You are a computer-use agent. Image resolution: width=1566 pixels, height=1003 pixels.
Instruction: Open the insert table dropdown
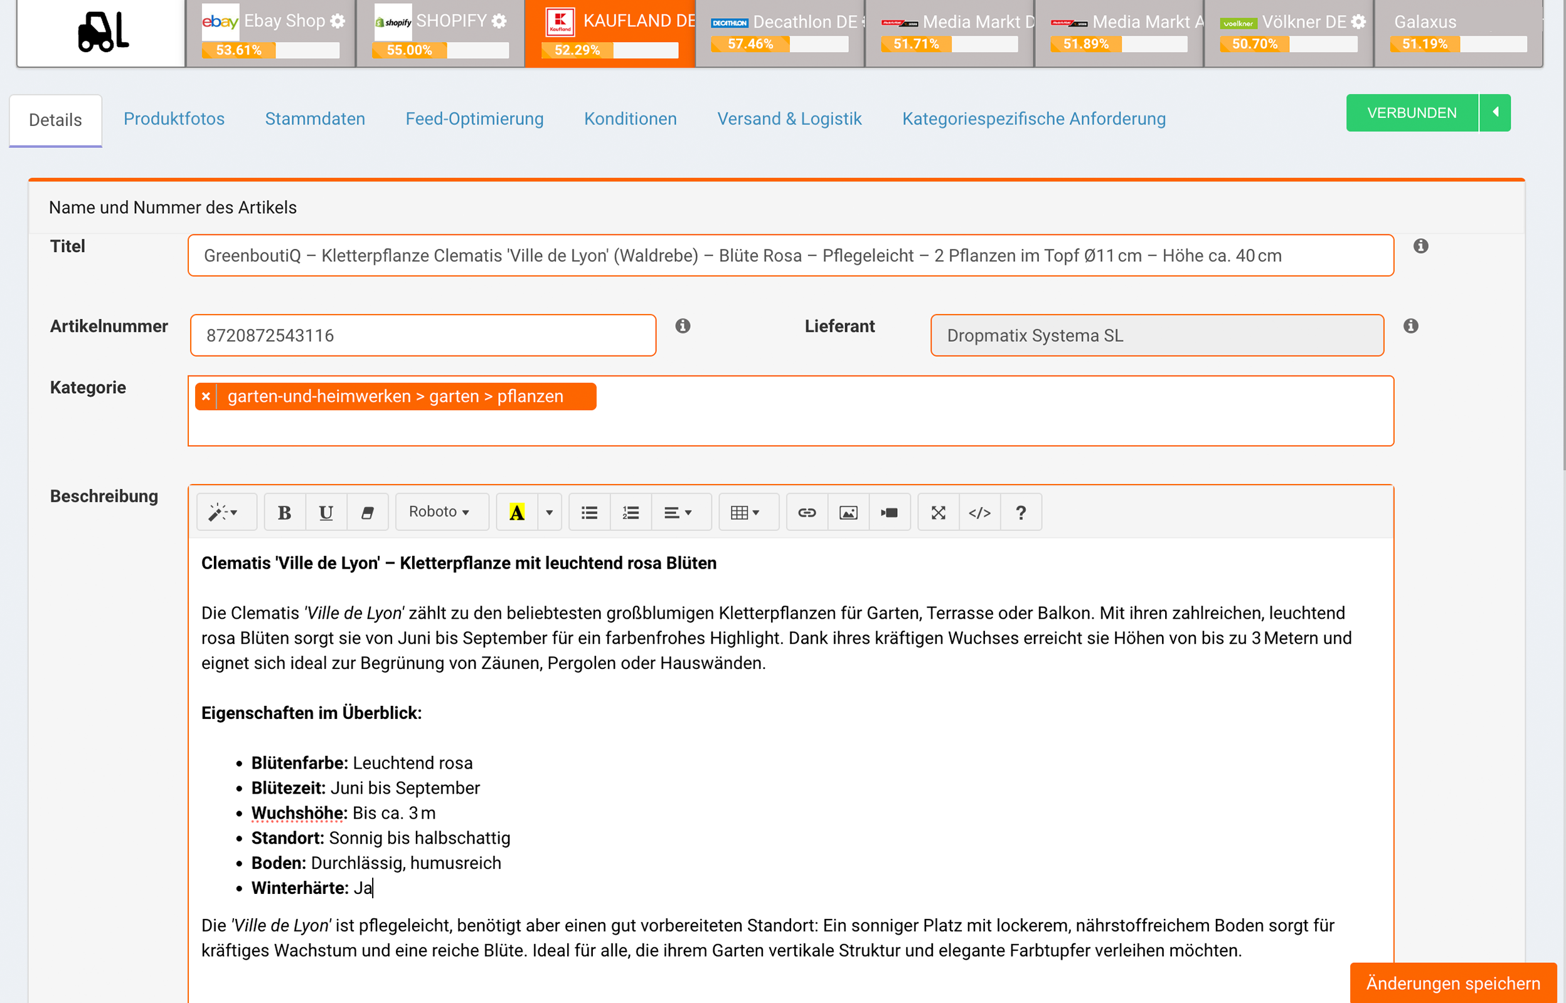click(x=748, y=513)
